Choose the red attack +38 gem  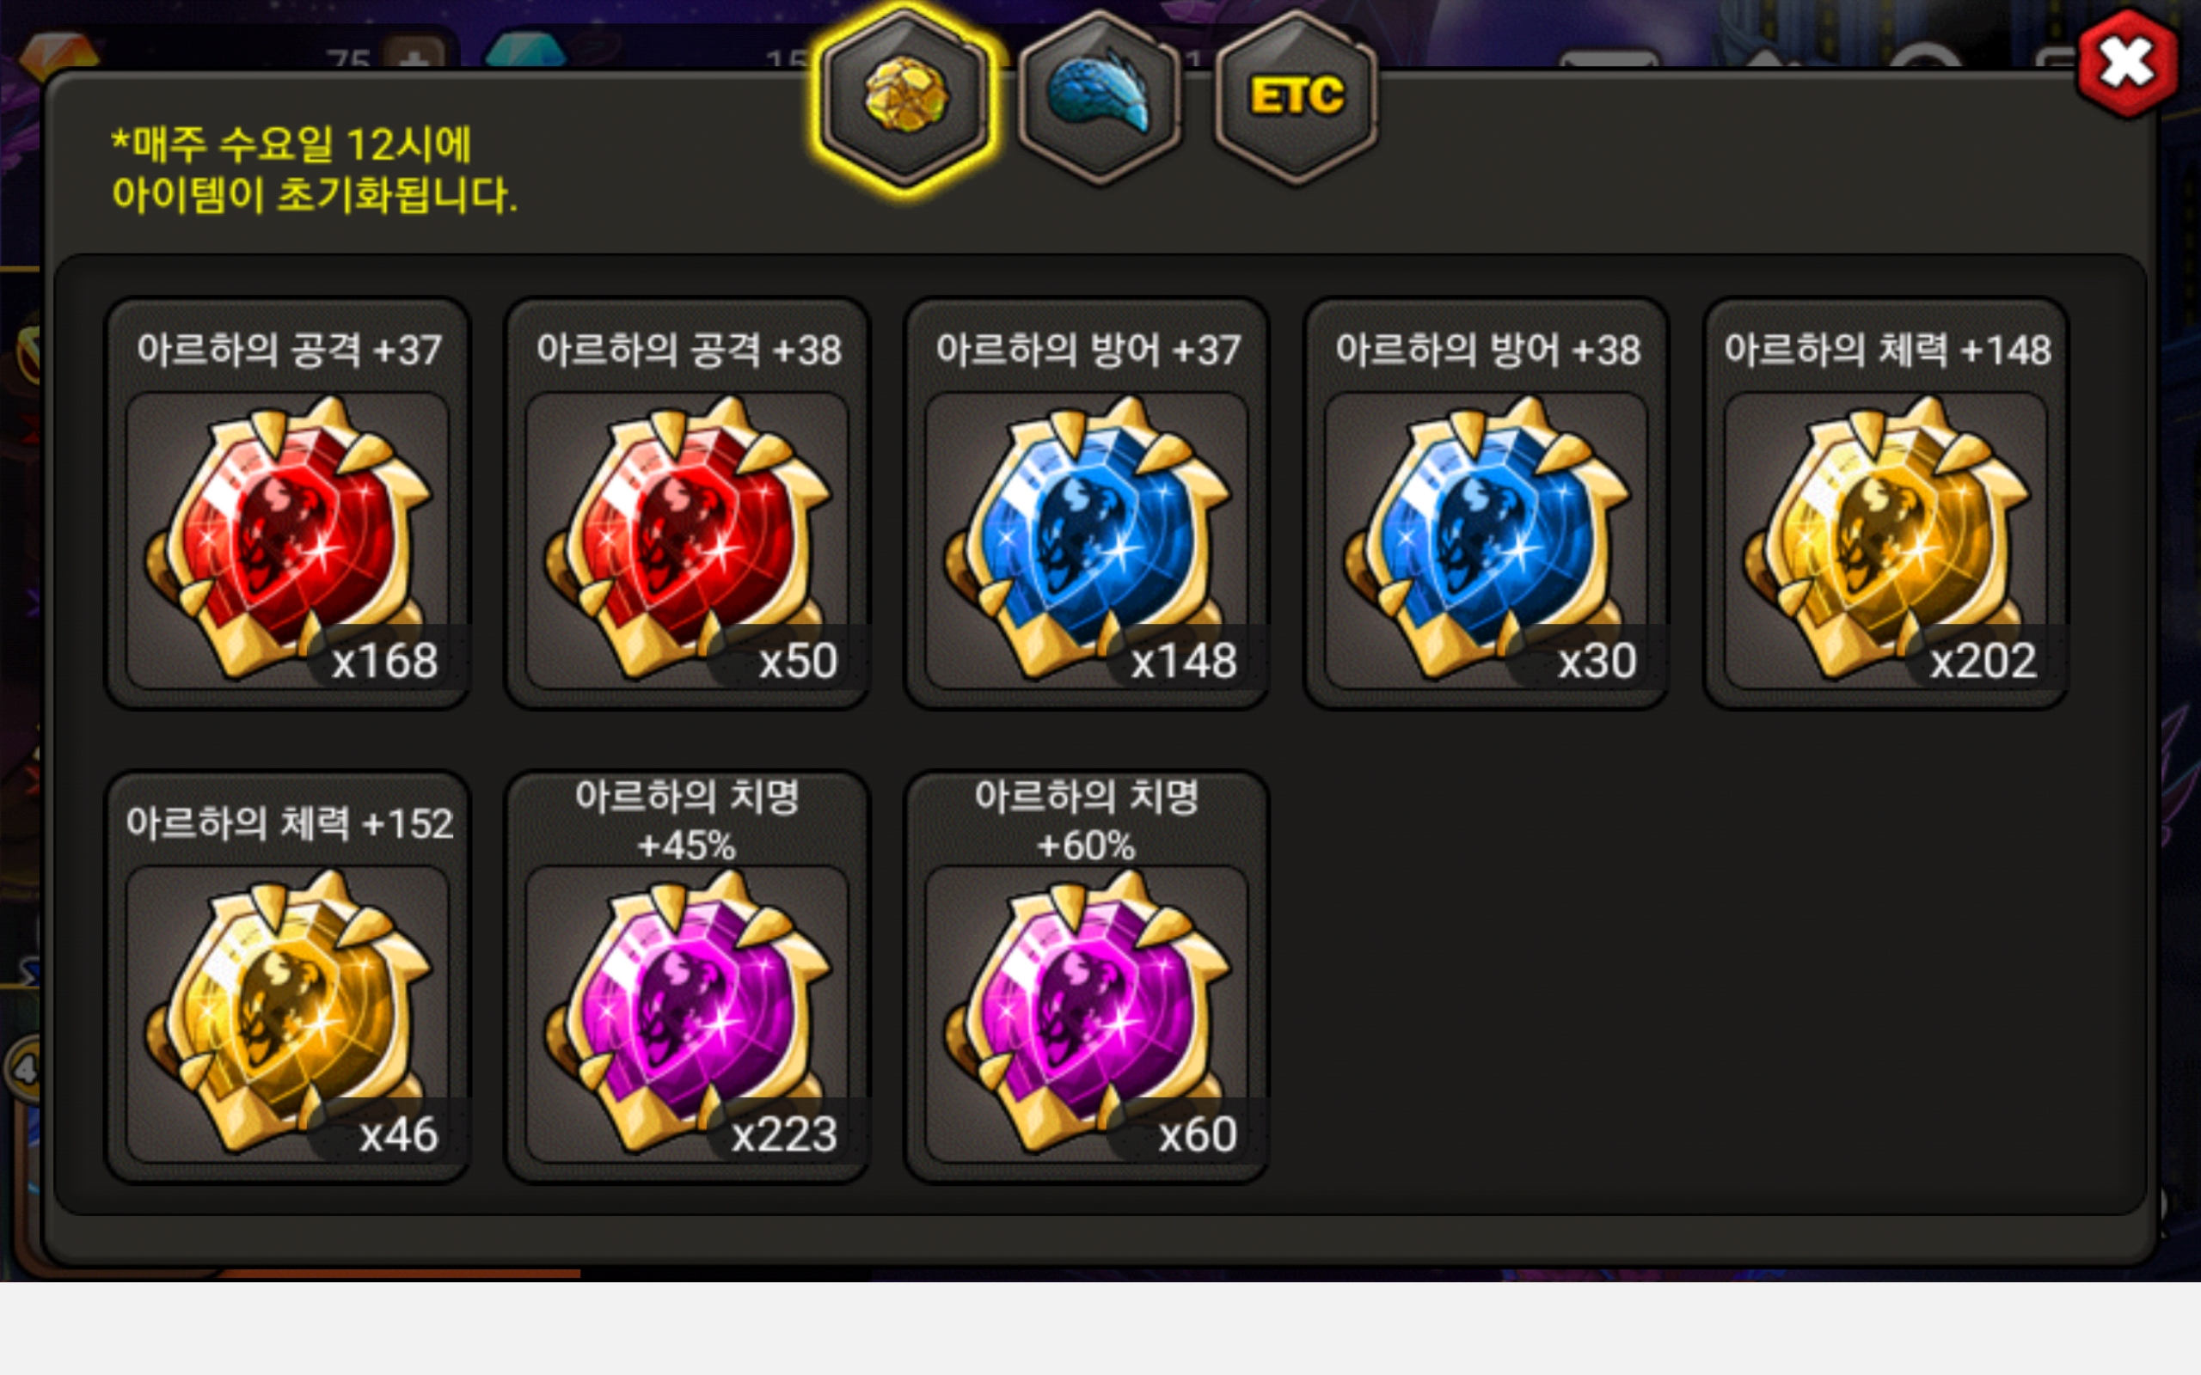click(688, 538)
